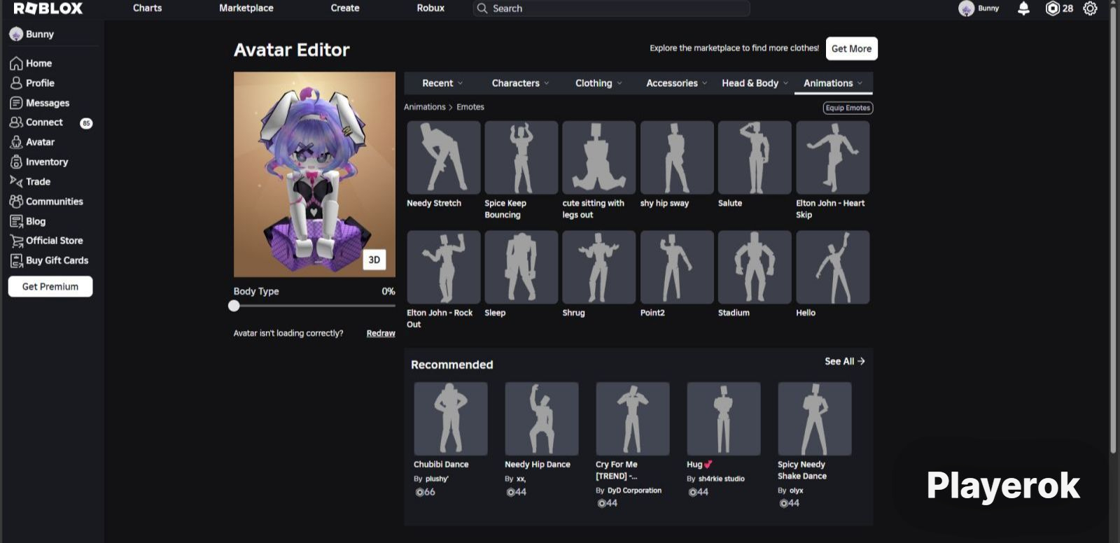This screenshot has height=543, width=1120.
Task: Select the cute sitting with legs out emote
Action: click(599, 157)
